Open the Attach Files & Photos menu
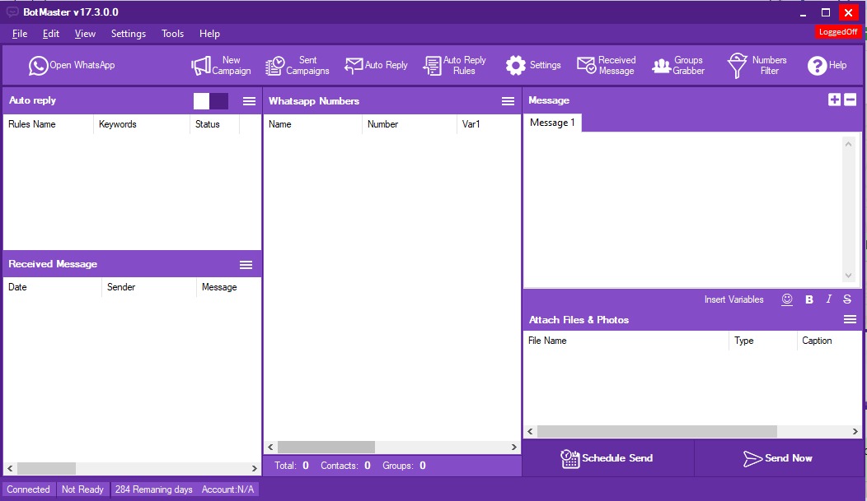Screen dimensions: 867x501 (850, 319)
